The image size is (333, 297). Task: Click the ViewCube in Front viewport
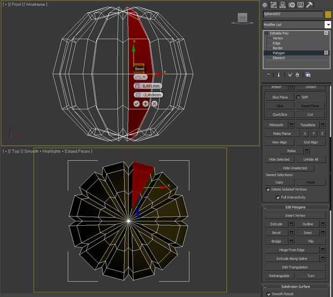(242, 18)
